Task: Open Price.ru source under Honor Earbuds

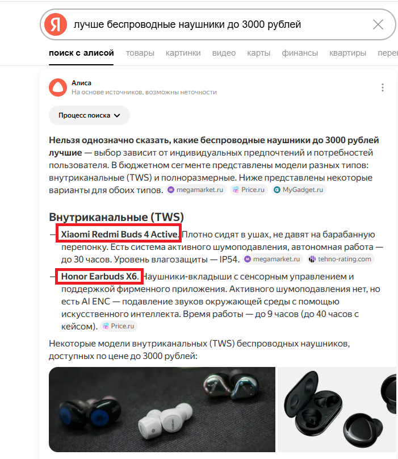Action: [x=119, y=326]
